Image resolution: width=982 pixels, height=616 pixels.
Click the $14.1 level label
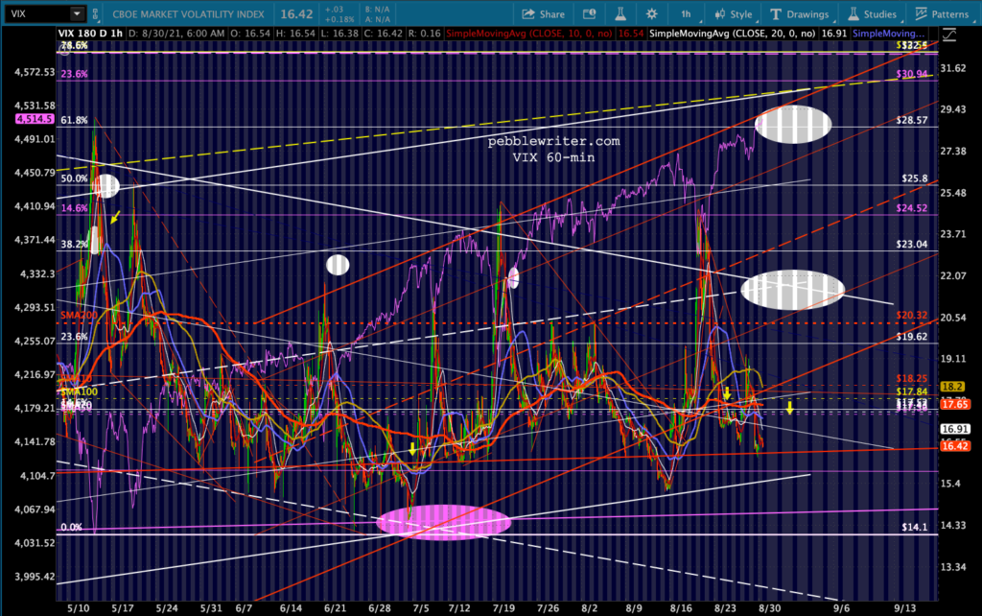click(x=914, y=527)
